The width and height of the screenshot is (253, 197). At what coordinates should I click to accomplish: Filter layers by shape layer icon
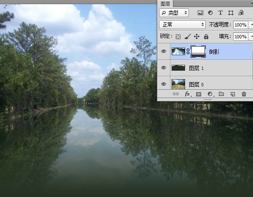click(x=230, y=13)
